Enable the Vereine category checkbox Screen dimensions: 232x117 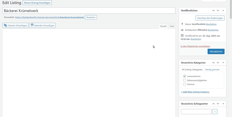pos(185,84)
